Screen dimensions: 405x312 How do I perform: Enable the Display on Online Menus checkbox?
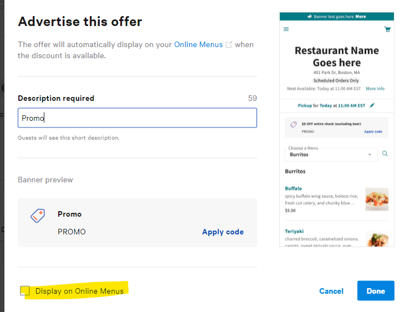(x=25, y=291)
